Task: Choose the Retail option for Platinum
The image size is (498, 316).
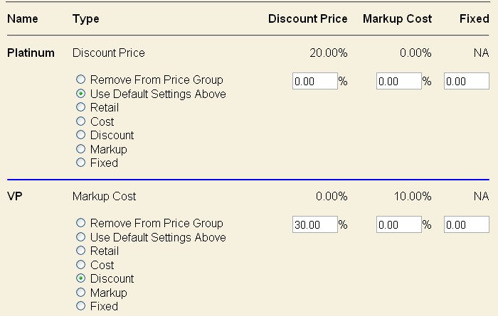Action: click(x=81, y=108)
